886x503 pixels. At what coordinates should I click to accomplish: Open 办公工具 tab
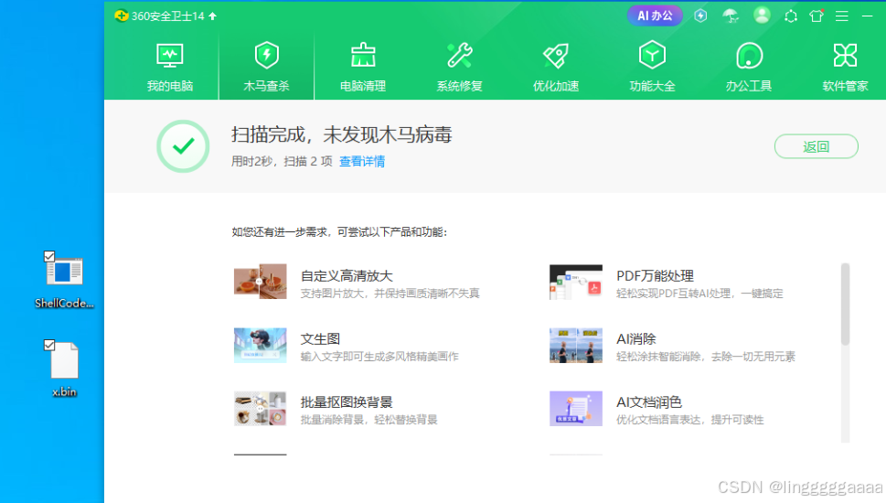(x=749, y=67)
